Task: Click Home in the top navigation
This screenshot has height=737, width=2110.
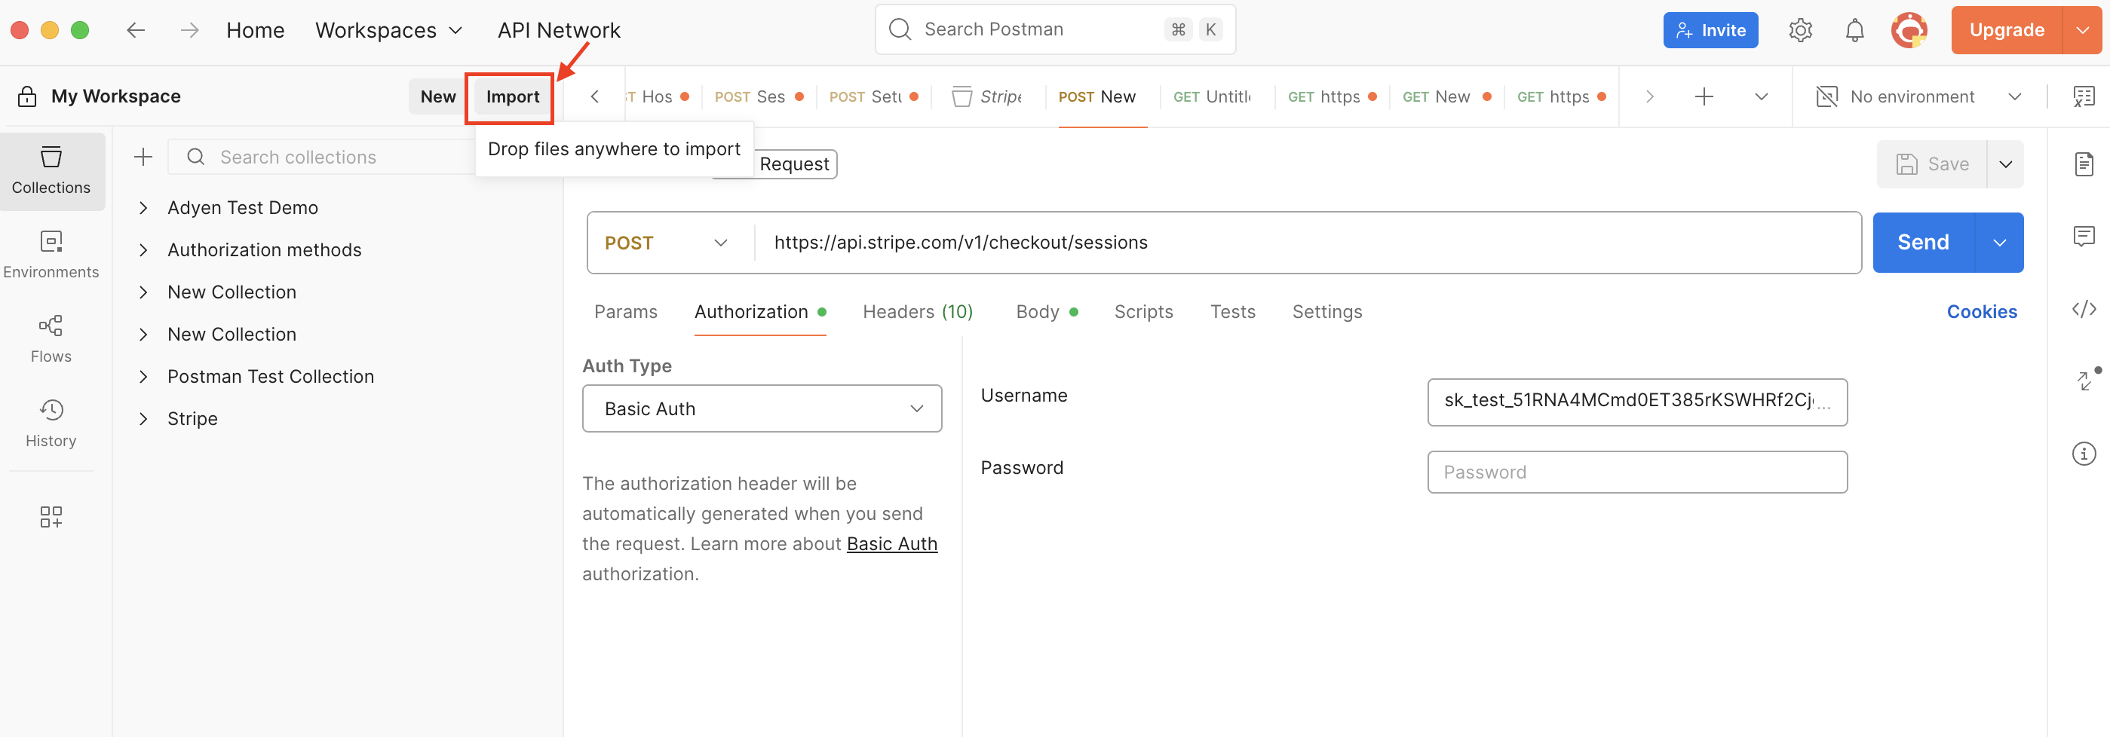Action: pyautogui.click(x=256, y=30)
